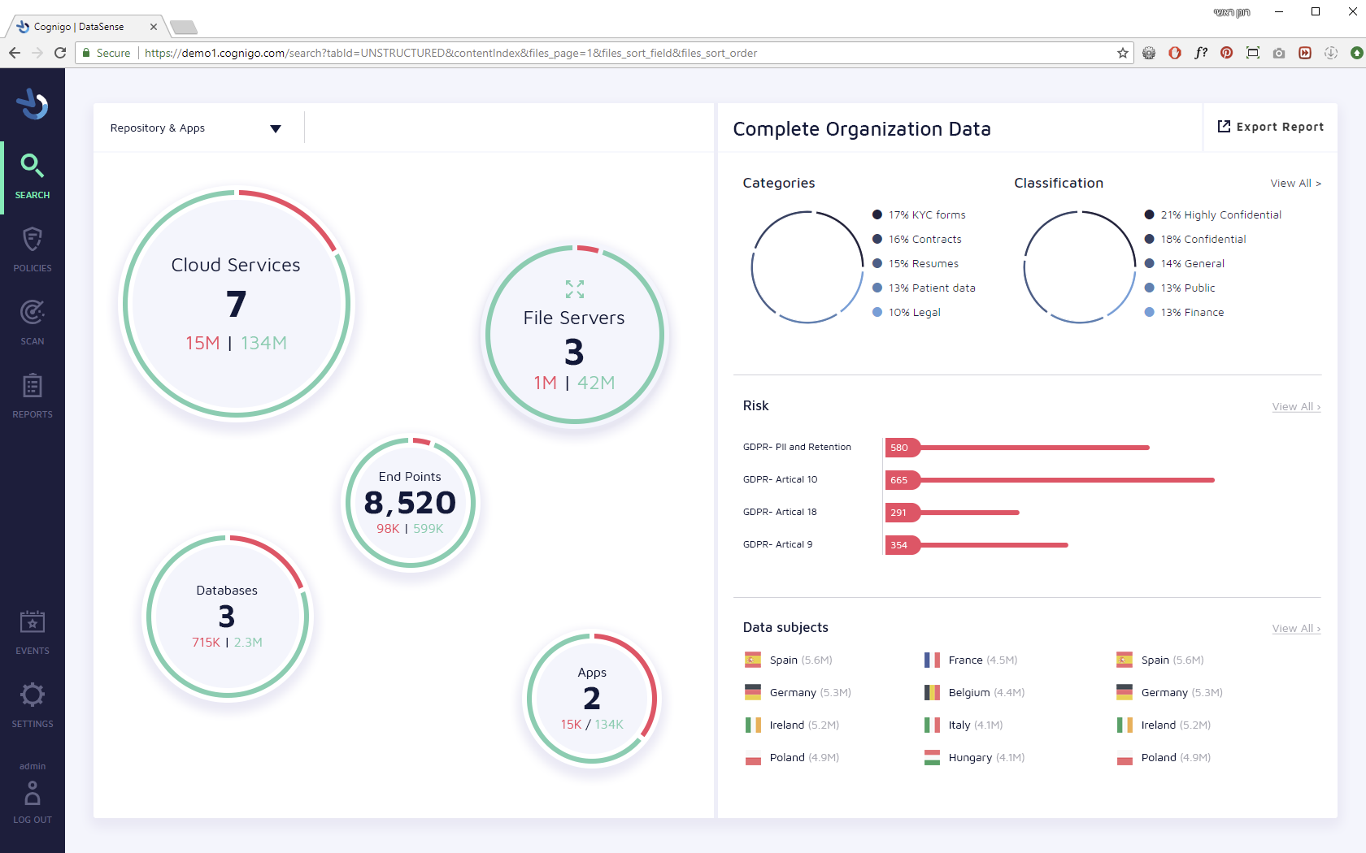Open the Scan radar icon
This screenshot has width=1366, height=853.
pyautogui.click(x=33, y=312)
